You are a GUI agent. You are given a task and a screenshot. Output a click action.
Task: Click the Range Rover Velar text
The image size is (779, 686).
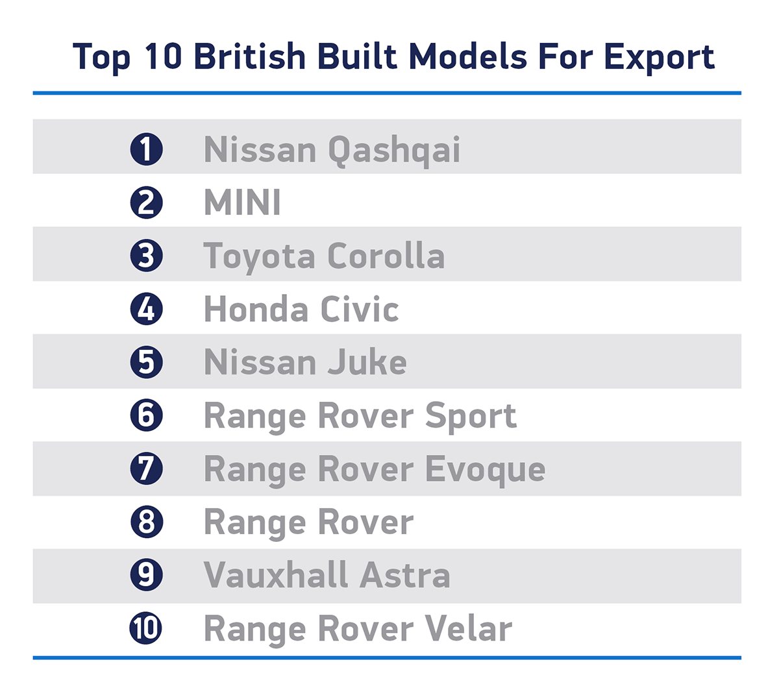click(358, 628)
